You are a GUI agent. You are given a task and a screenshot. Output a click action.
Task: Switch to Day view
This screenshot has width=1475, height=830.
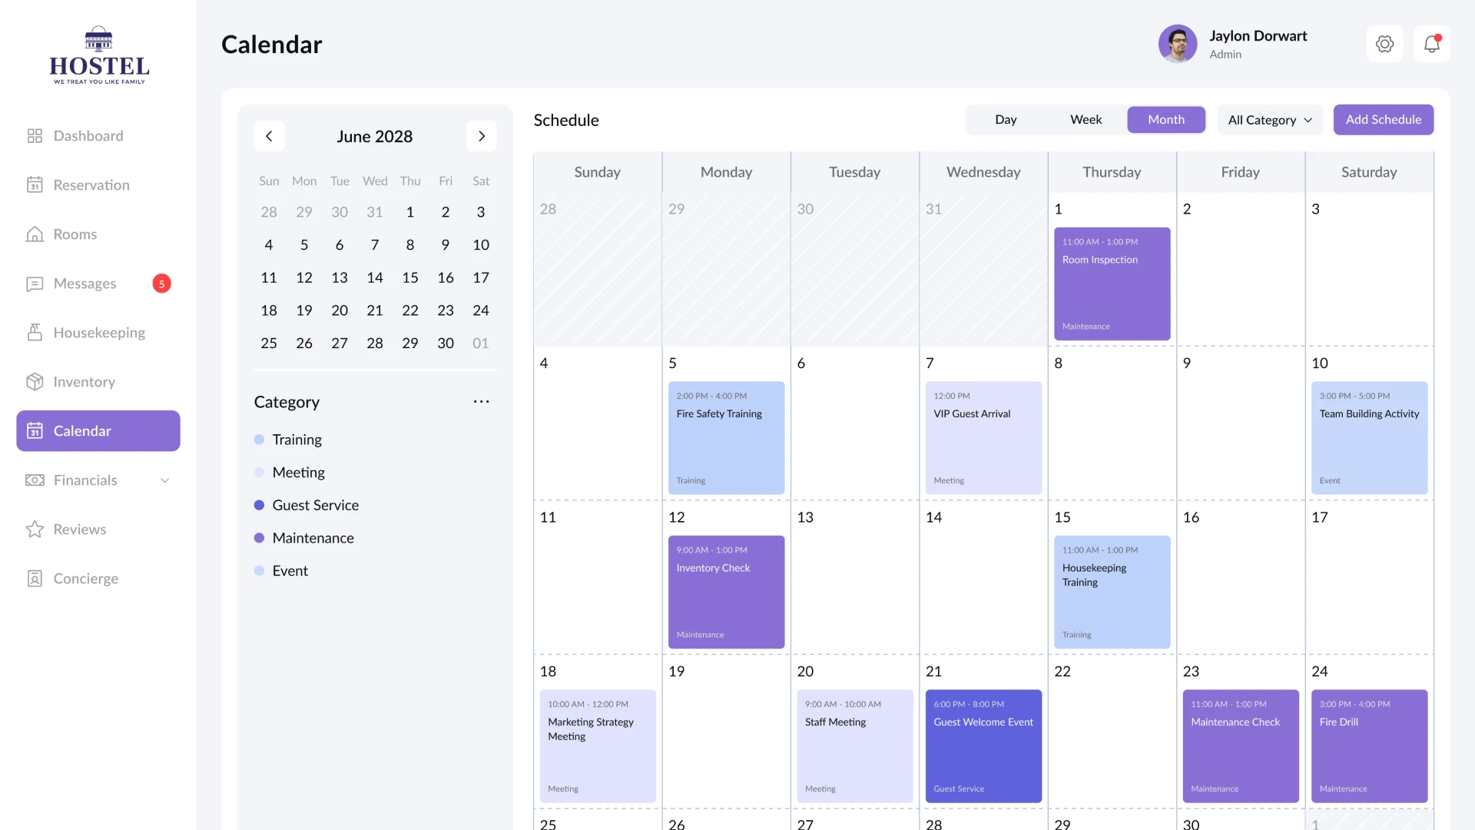click(1006, 120)
